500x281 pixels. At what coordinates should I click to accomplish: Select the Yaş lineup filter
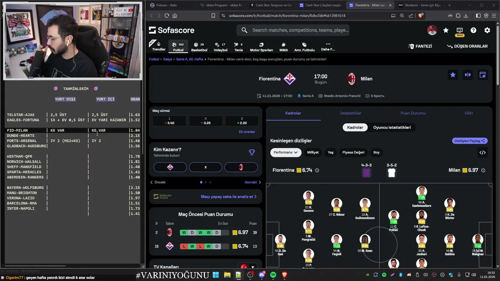pyautogui.click(x=330, y=152)
